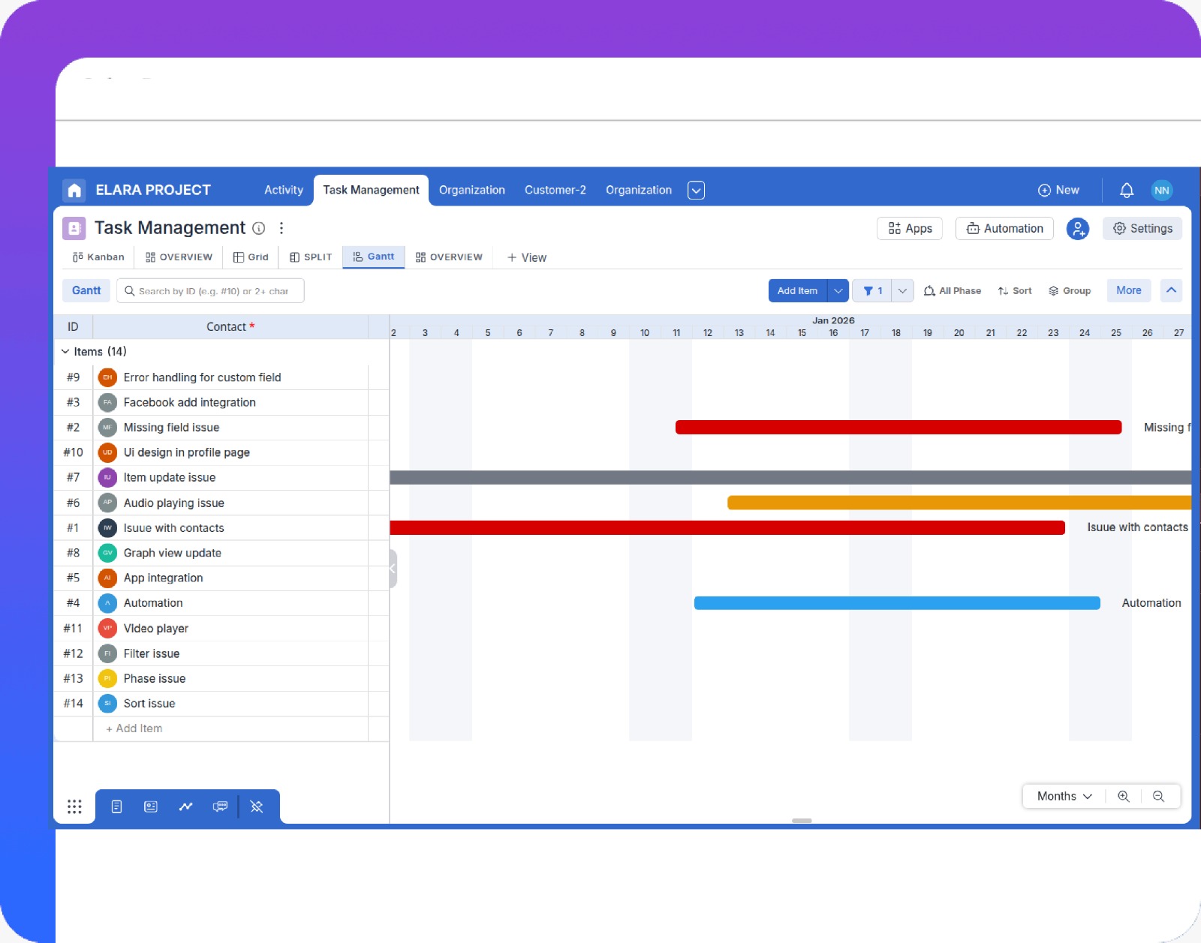Click the notification bell icon
Screen dimensions: 1201x943
click(1126, 190)
